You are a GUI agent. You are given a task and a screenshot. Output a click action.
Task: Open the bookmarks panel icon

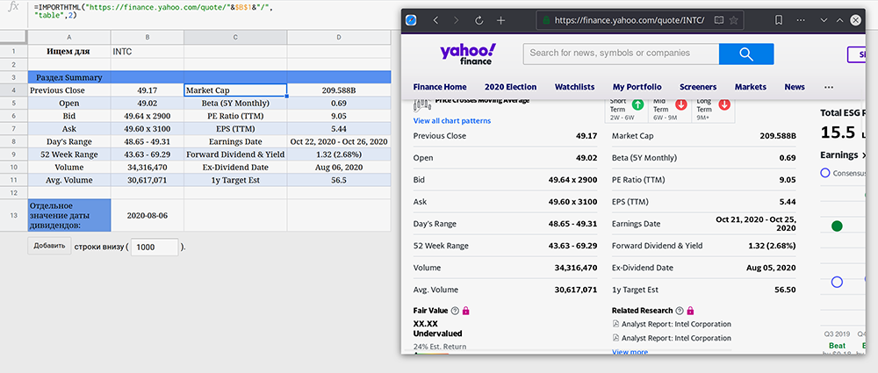coord(778,20)
